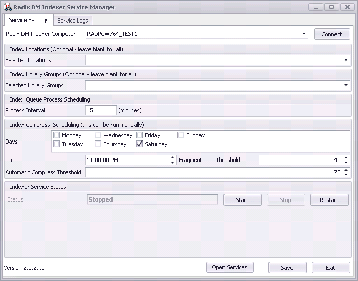The image size is (358, 281).
Task: Click the Radix application icon in title bar
Action: click(x=8, y=7)
